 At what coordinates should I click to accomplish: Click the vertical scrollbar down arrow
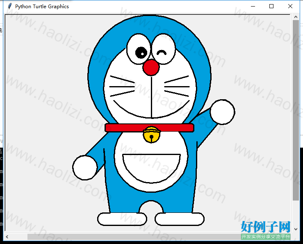point(296,229)
